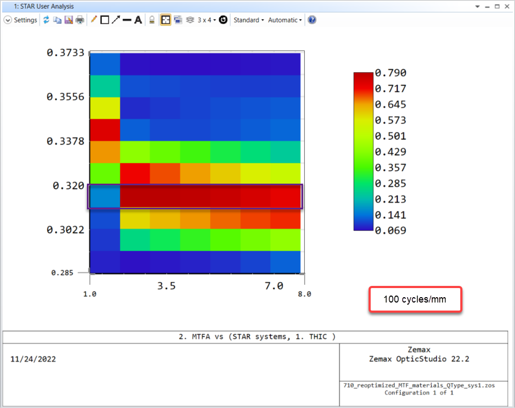Toggle the highlighted active cursor button
Viewport: 515px width, 408px height.
pos(165,20)
